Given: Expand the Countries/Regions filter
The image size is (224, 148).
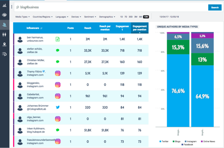Looking at the screenshot, I should click(x=43, y=17).
